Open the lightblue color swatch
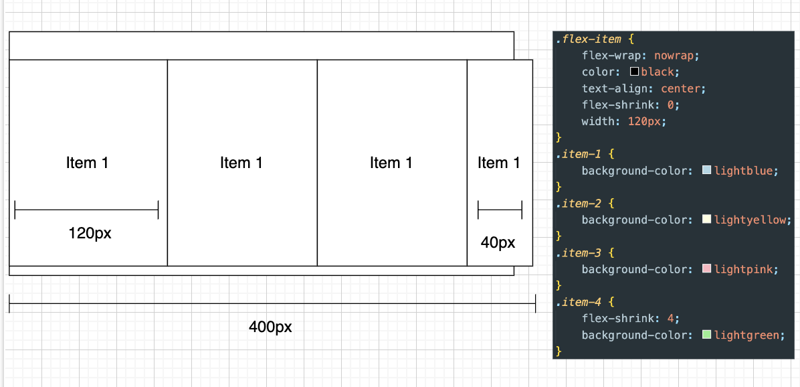This screenshot has width=800, height=387. (x=706, y=171)
